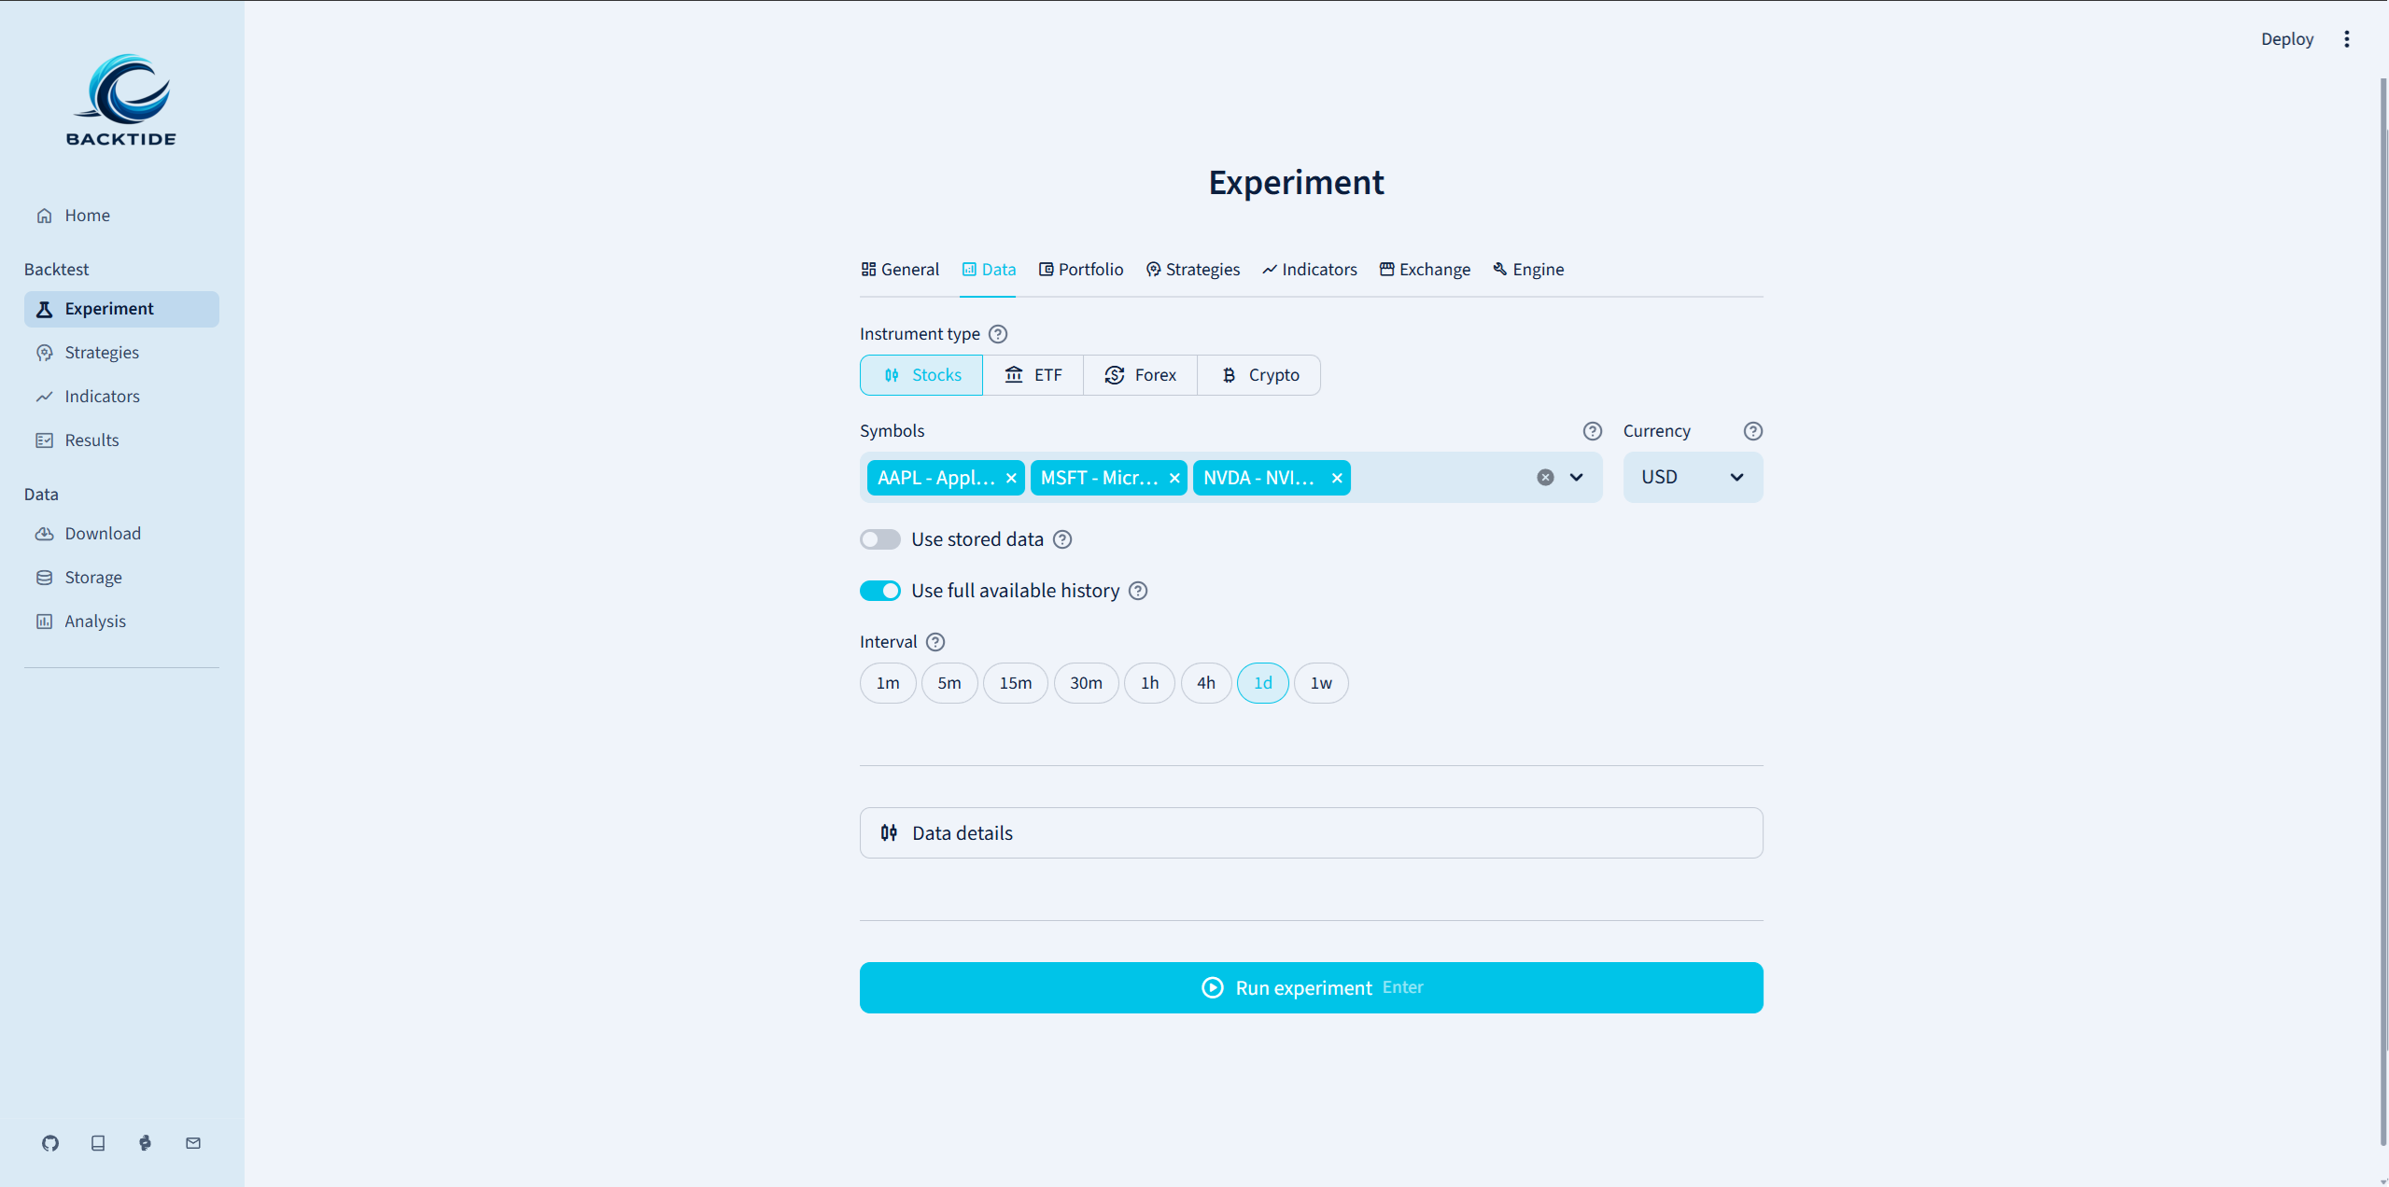Screen dimensions: 2389x1187
Task: Select Crypto instrument type
Action: tap(1259, 375)
